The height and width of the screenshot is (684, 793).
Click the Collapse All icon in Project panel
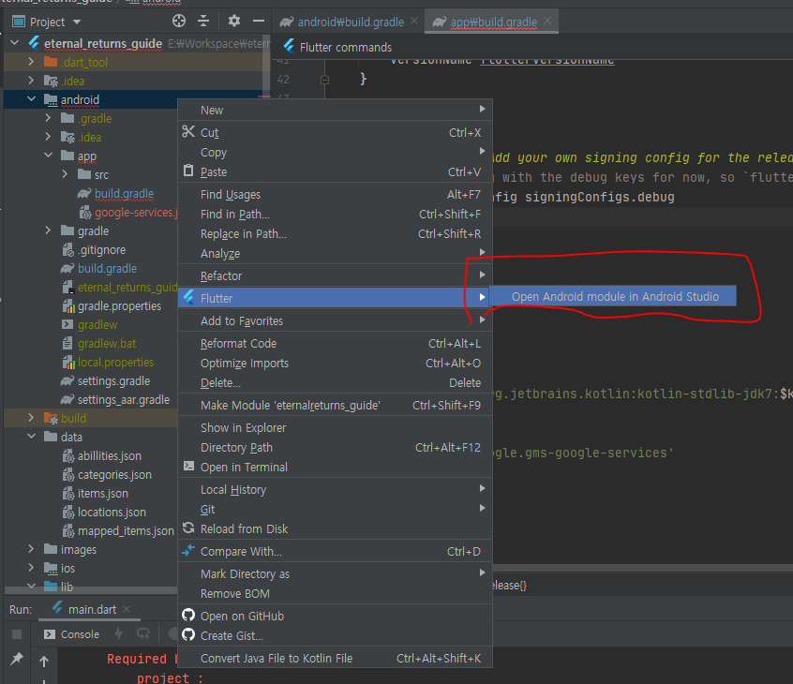click(x=203, y=21)
